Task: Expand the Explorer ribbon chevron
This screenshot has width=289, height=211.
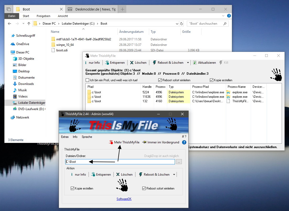Action: pos(223,16)
